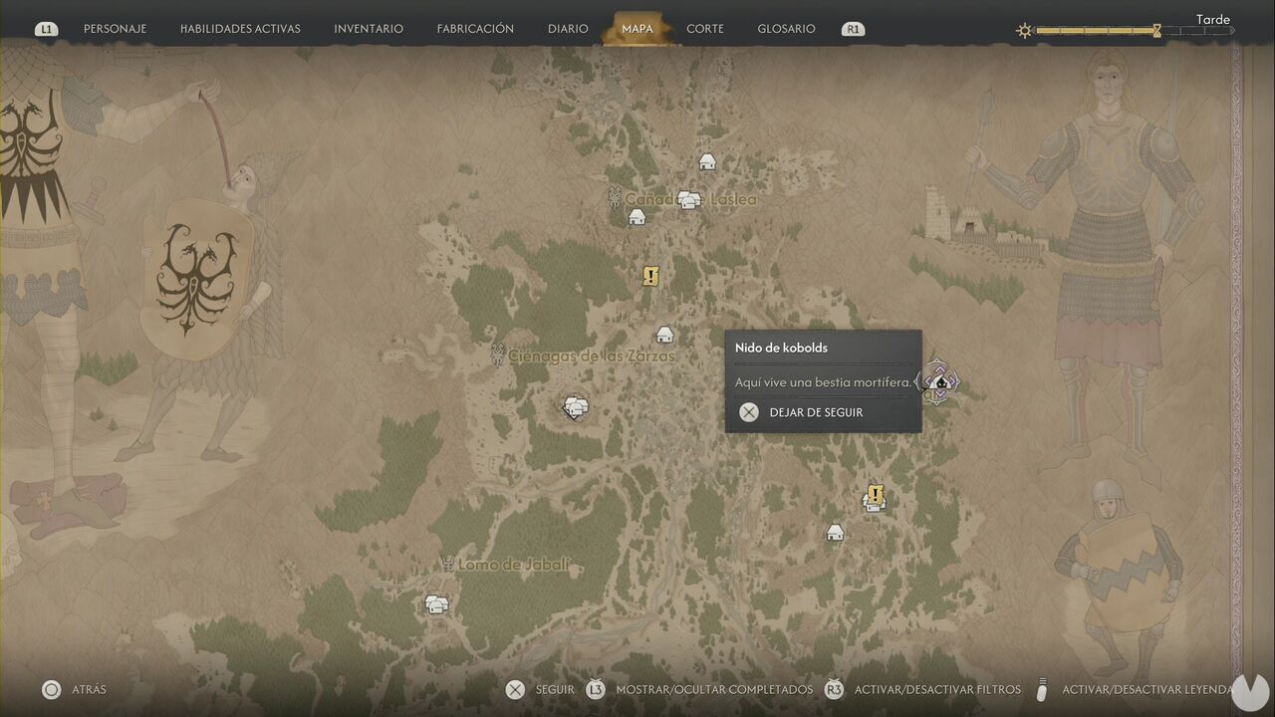
Task: Open the Diario tab
Action: [568, 29]
